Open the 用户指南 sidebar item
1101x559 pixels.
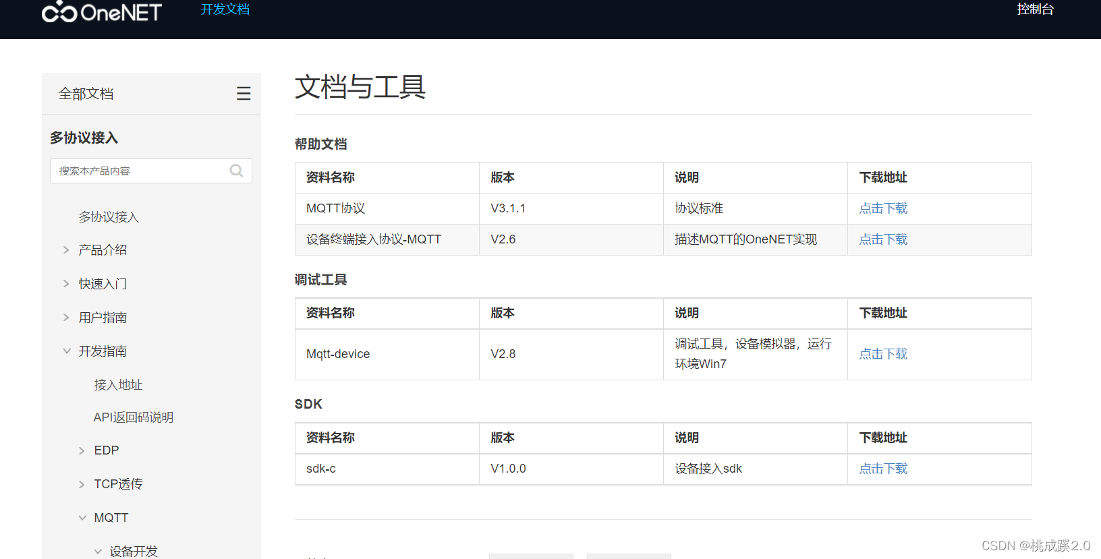[x=103, y=318]
